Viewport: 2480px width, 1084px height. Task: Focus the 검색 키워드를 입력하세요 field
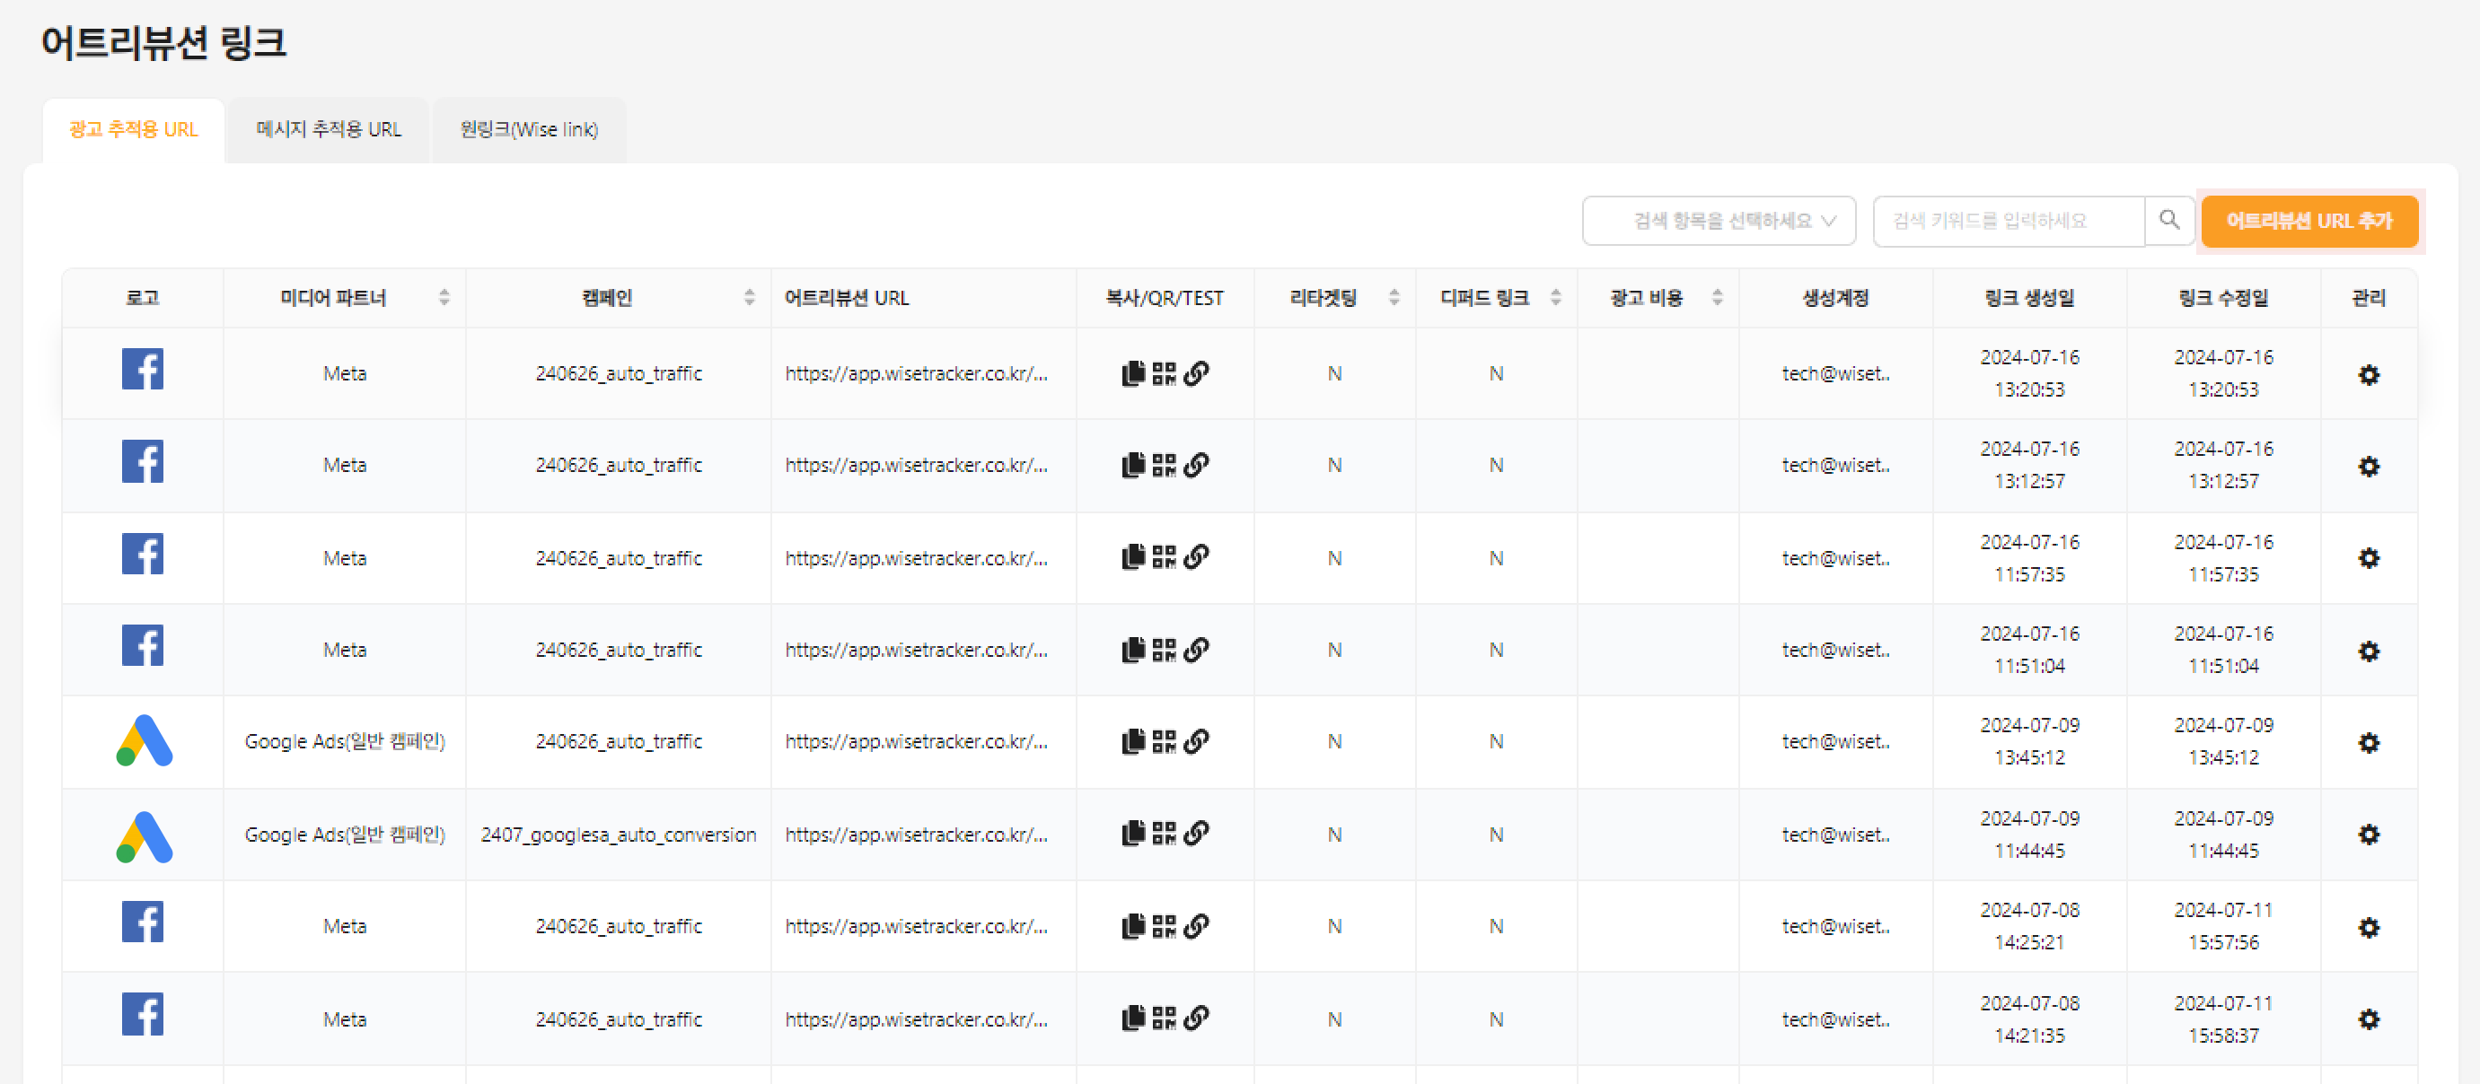click(x=2010, y=220)
